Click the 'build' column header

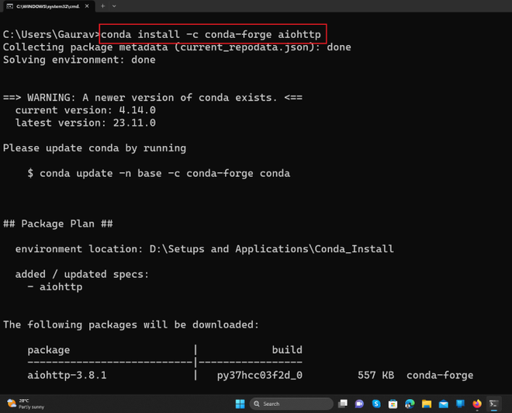[287, 350]
